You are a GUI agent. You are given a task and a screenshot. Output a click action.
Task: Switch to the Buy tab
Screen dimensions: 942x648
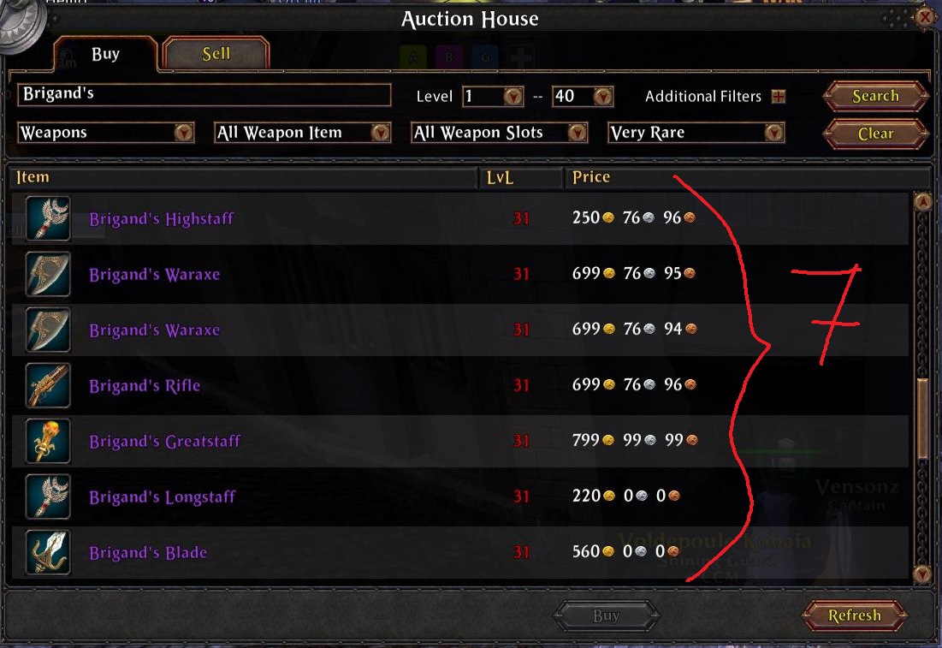pyautogui.click(x=106, y=54)
